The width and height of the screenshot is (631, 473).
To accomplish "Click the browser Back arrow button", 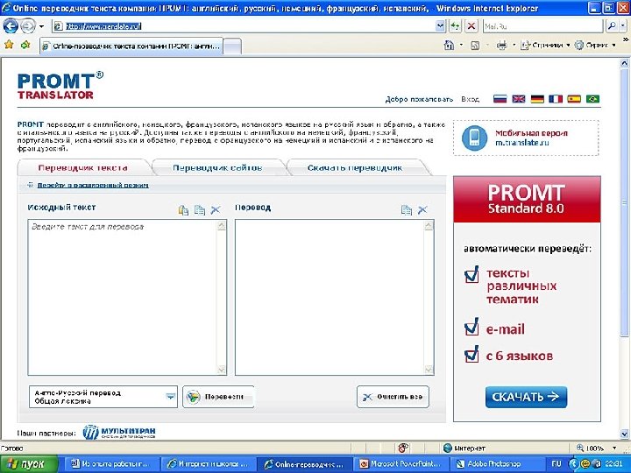I will (x=11, y=26).
